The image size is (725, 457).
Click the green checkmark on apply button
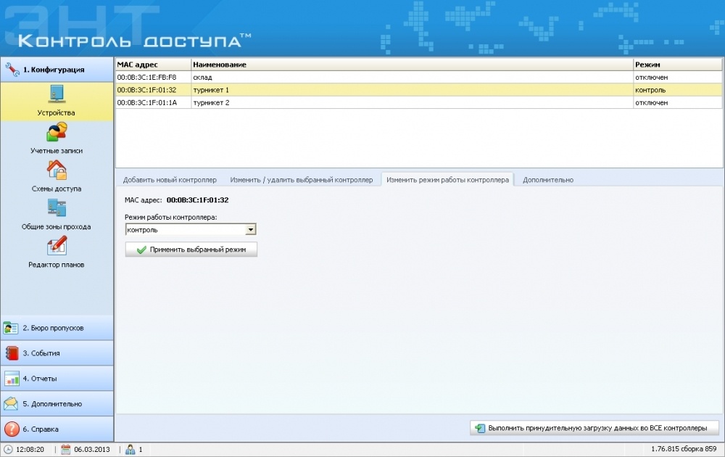[141, 250]
